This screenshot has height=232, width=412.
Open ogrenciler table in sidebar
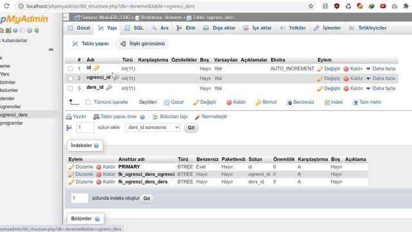[x=10, y=106]
